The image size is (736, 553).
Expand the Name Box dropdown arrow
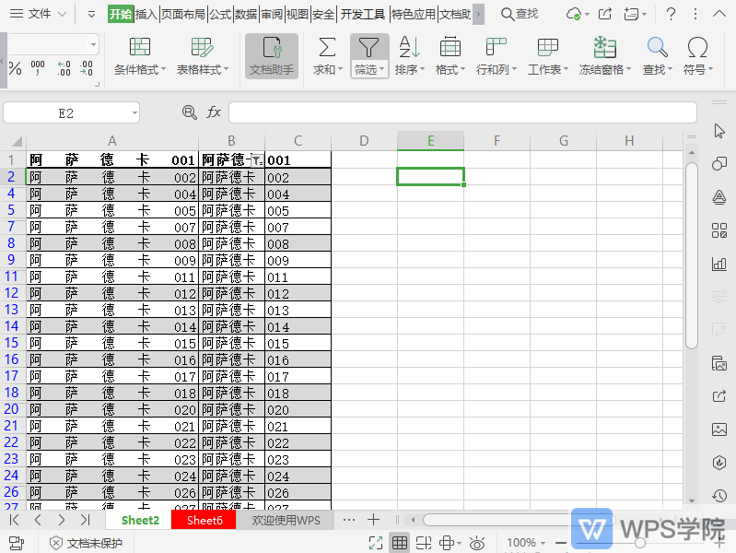click(x=134, y=112)
